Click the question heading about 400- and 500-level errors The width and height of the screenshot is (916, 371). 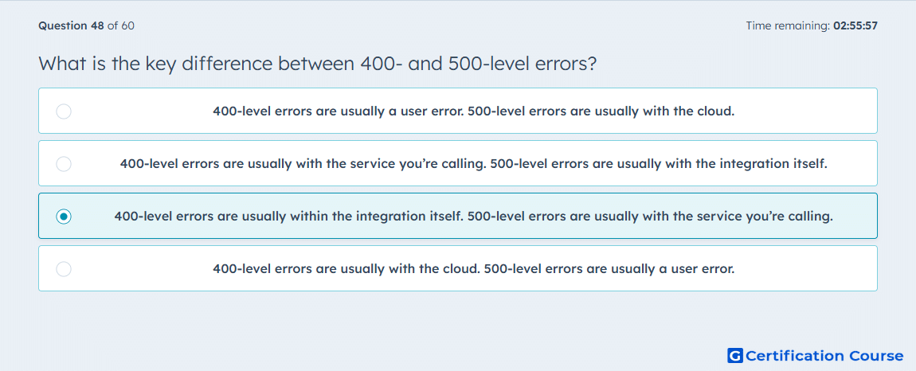tap(317, 63)
